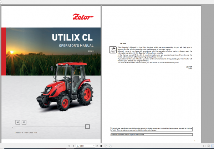Click the ZETOR Brno signature text
Viewport: 214px width, 149px height.
click(x=189, y=68)
